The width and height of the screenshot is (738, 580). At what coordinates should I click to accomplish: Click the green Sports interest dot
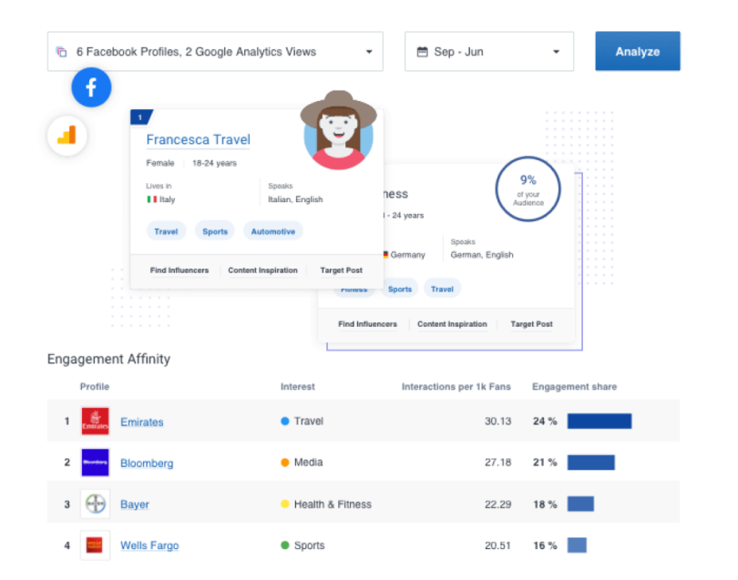coord(285,545)
